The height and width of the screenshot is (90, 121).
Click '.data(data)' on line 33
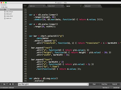coord(42,38)
